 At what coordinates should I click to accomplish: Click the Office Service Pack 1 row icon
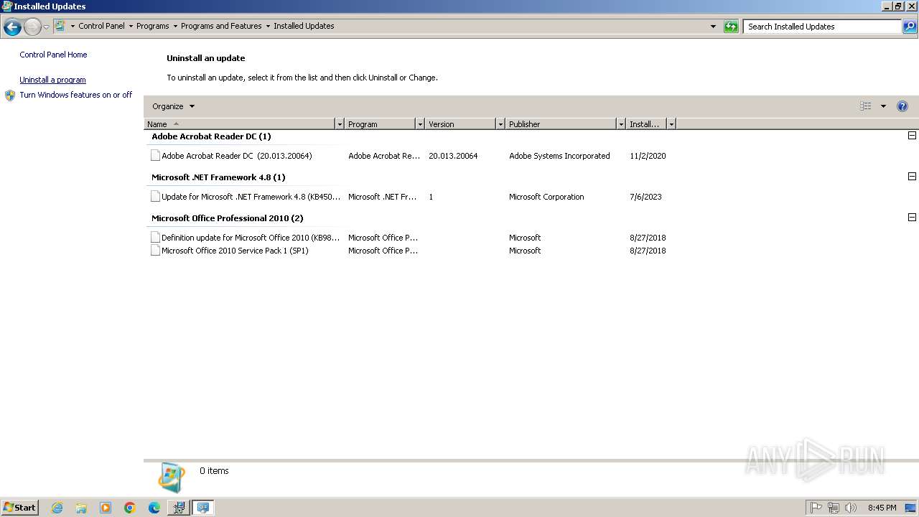tap(155, 250)
